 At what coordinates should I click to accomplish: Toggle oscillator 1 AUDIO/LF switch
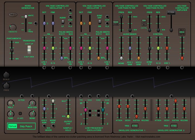tap(63, 22)
